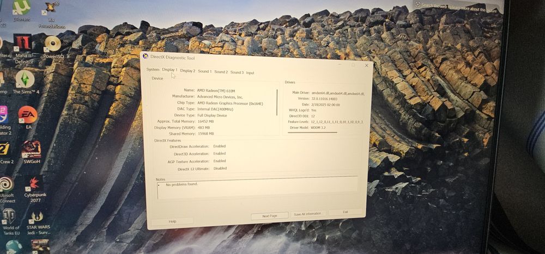Select the PowerISO desktop icon
This screenshot has width=545, height=254.
pos(53,47)
